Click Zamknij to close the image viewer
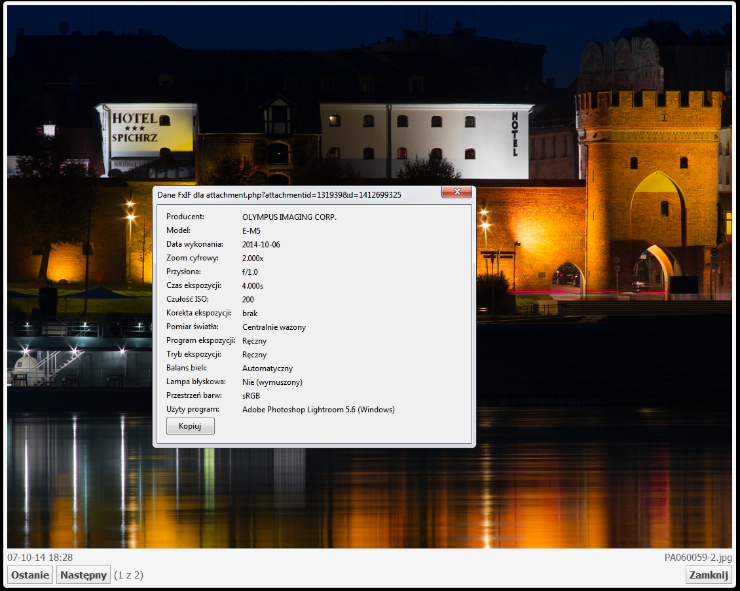The width and height of the screenshot is (740, 591). click(x=709, y=575)
